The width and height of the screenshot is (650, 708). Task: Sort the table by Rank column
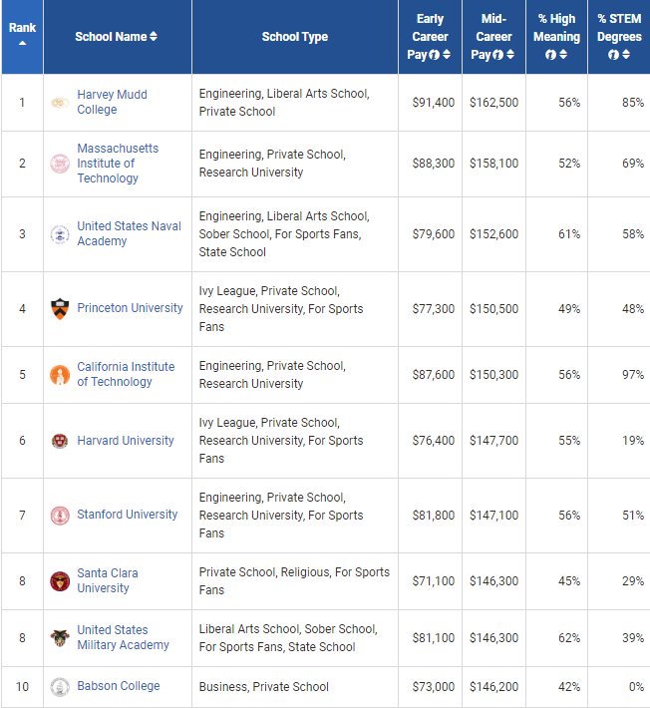pos(22,43)
